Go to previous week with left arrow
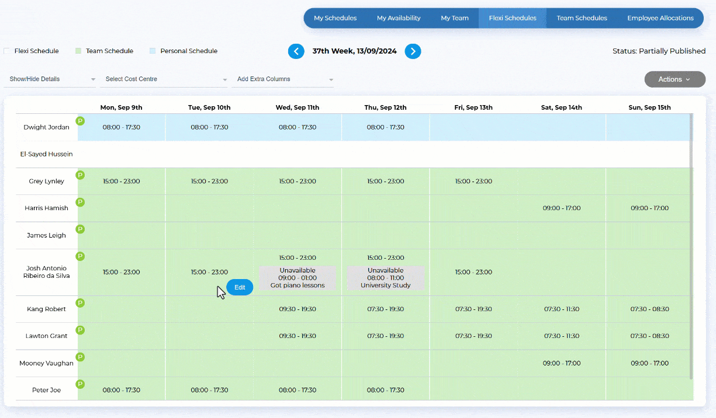716x418 pixels. pos(296,51)
